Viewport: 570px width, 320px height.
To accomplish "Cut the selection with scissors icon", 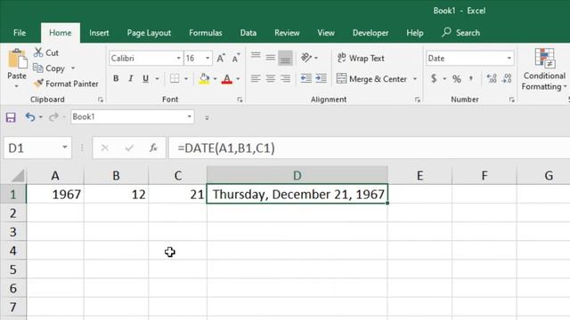I will pyautogui.click(x=38, y=52).
